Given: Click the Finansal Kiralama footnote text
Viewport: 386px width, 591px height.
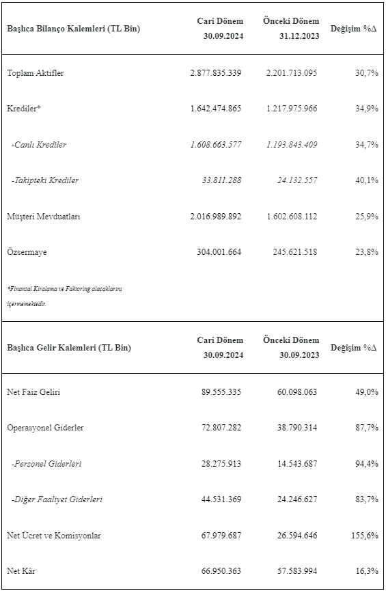Looking at the screenshot, I should (x=64, y=297).
